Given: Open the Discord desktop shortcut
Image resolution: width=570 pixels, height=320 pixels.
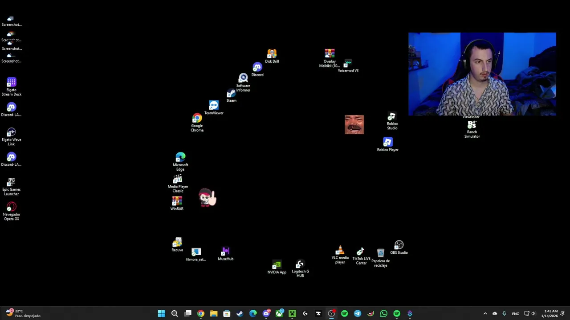Looking at the screenshot, I should (257, 70).
